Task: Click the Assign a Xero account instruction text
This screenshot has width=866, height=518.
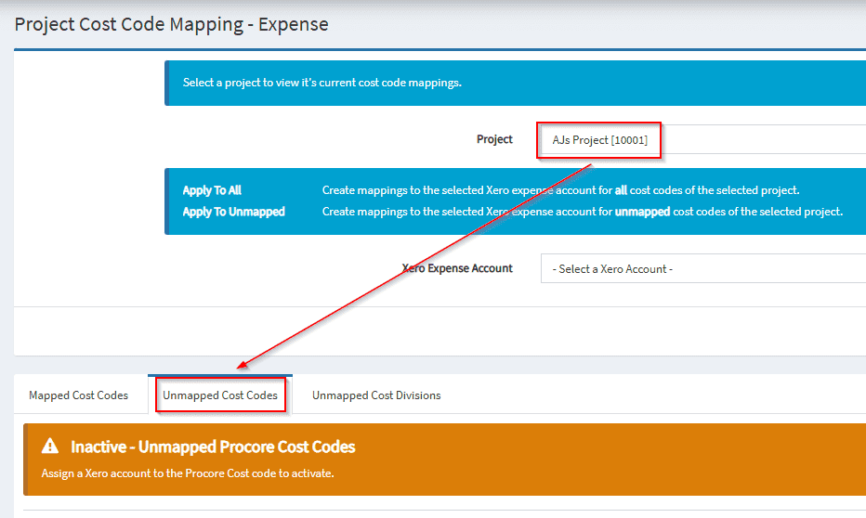Action: [x=187, y=473]
